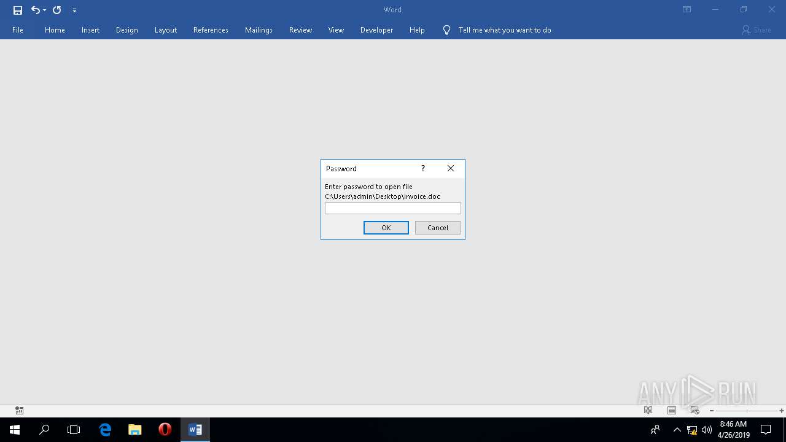Viewport: 786px width, 442px height.
Task: Click the Tell me what you want to do box
Action: click(505, 30)
